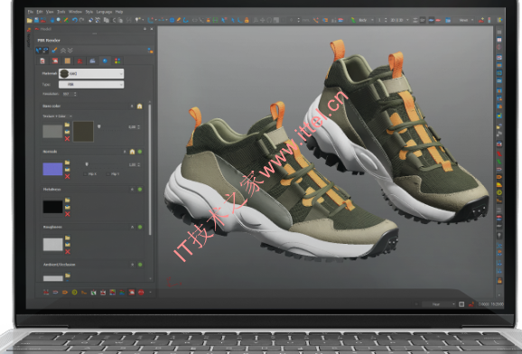Image resolution: width=522 pixels, height=354 pixels.
Task: Select the blue sphere material tab
Action: tap(105, 61)
